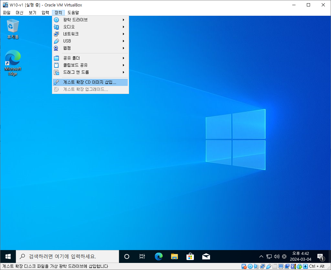Click the optical drive status bar icon

[250, 266]
